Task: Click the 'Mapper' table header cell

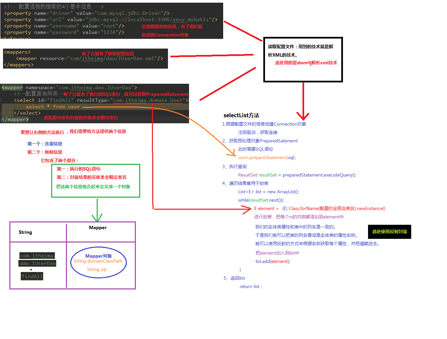Action: [x=98, y=227]
